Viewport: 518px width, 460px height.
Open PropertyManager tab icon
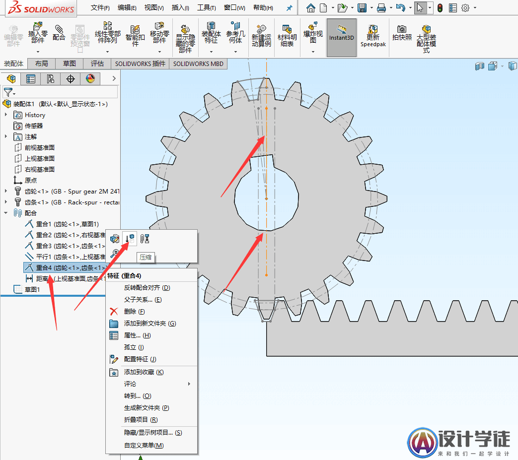[31, 79]
